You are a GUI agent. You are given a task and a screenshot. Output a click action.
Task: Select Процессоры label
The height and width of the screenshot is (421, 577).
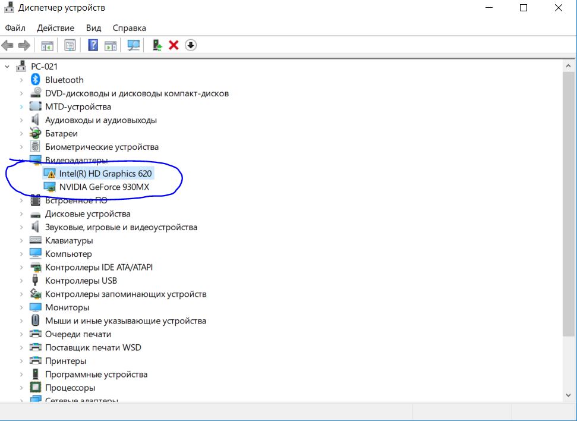[x=70, y=388]
